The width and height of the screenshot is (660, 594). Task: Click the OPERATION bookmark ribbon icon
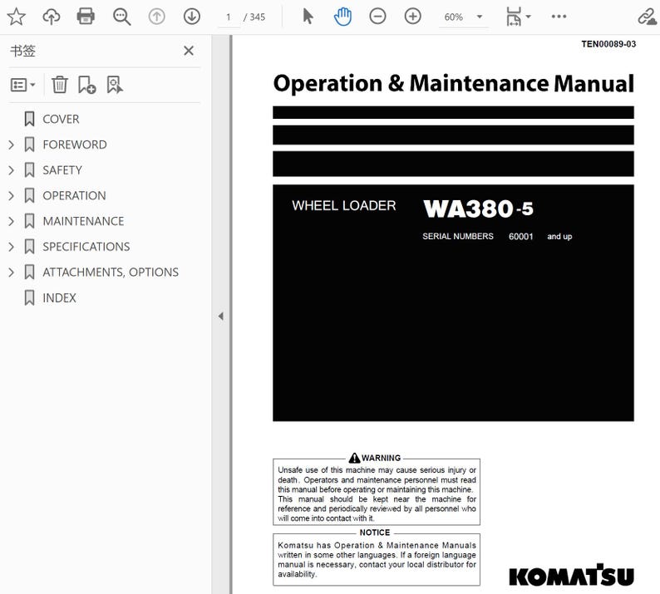pos(29,195)
